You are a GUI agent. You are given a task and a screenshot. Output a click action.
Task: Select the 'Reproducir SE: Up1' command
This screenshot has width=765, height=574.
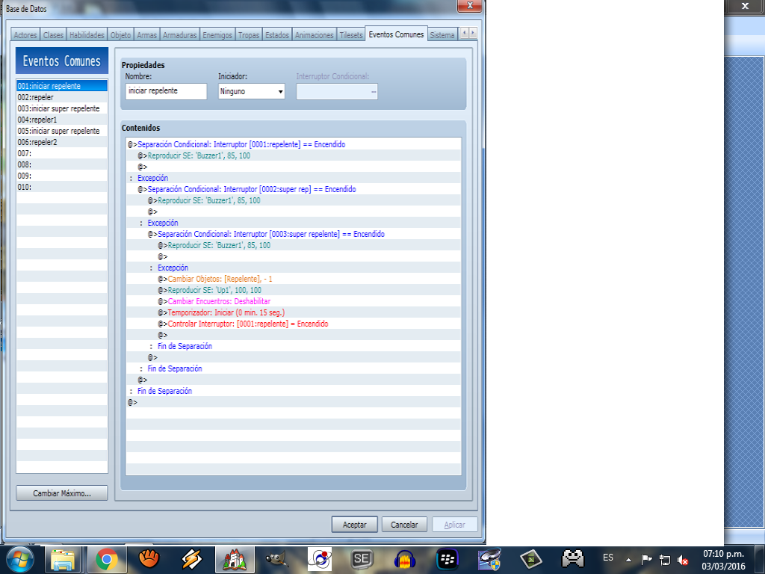(x=293, y=291)
